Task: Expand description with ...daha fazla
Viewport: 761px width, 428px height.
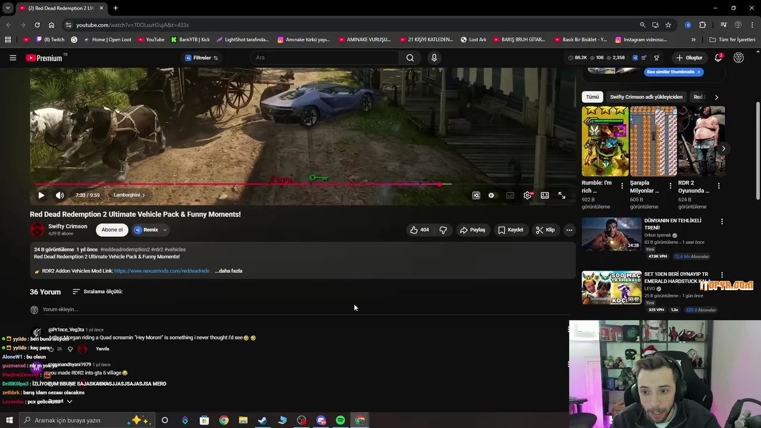Action: [229, 271]
